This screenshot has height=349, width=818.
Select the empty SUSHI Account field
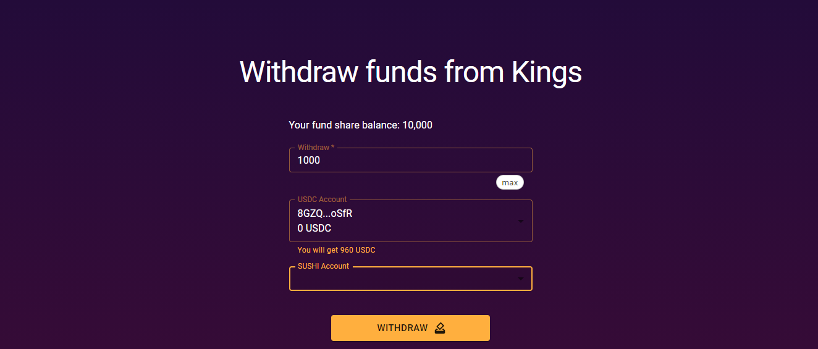click(410, 279)
